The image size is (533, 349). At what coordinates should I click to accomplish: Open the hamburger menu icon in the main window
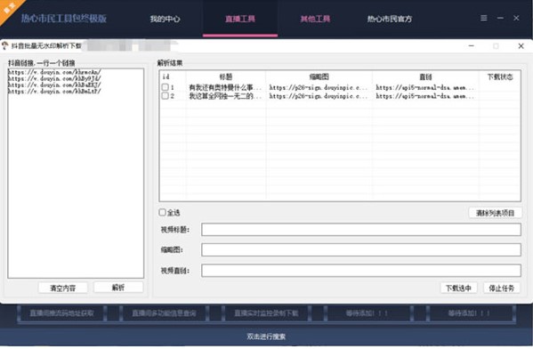[x=484, y=18]
